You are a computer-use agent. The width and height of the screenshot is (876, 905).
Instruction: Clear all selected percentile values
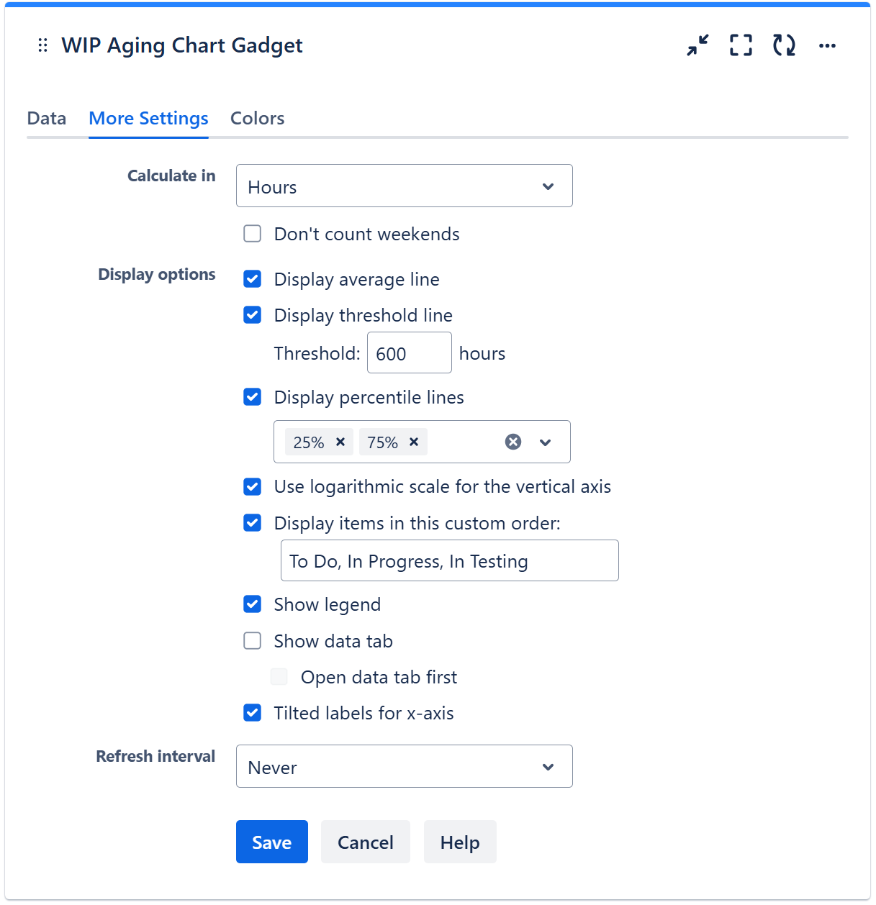coord(513,442)
